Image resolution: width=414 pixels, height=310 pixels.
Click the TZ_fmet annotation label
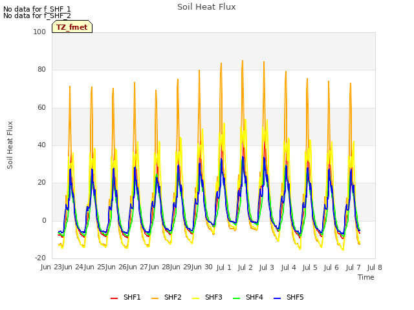[72, 27]
